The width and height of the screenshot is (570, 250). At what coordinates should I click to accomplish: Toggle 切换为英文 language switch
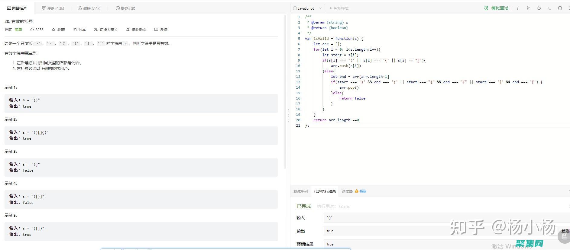coord(106,30)
